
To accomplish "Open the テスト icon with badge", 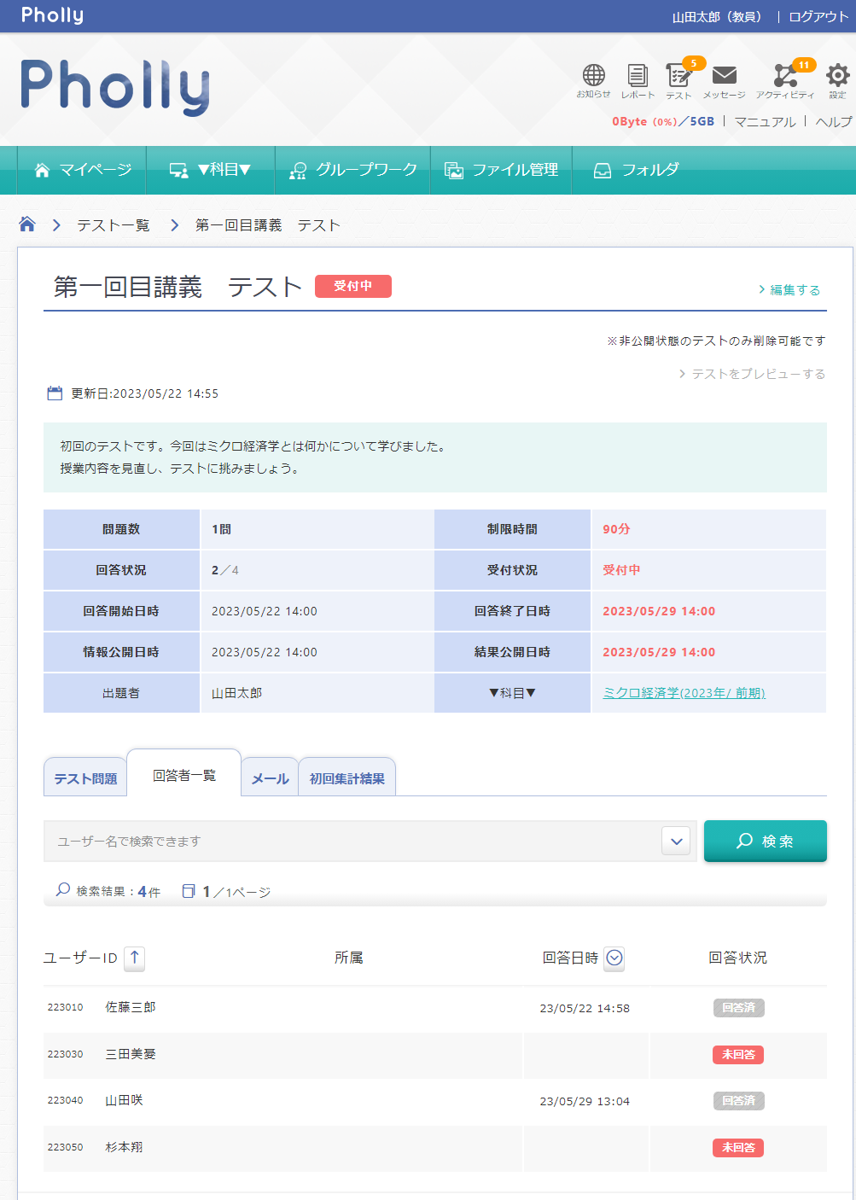I will (678, 76).
